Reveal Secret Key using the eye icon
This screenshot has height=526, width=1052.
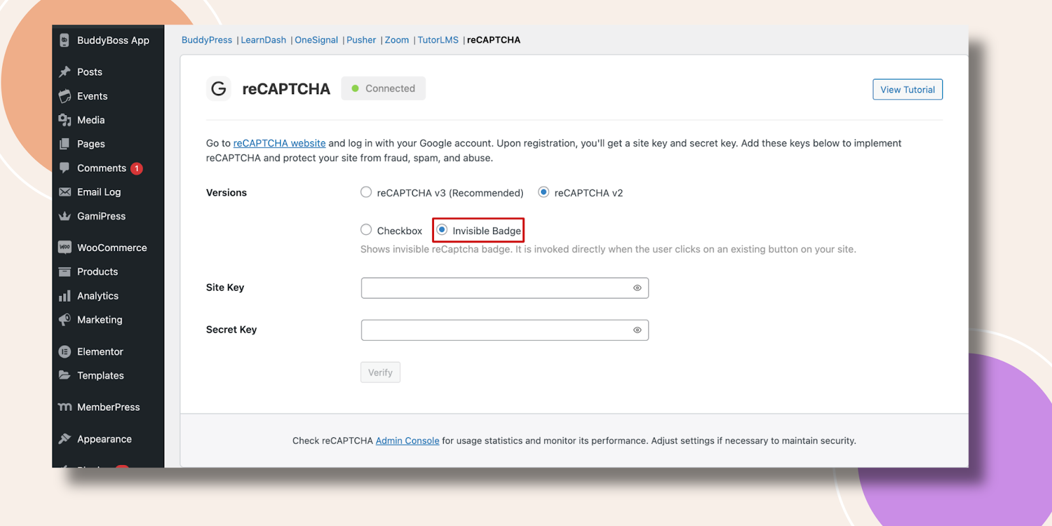(x=637, y=330)
